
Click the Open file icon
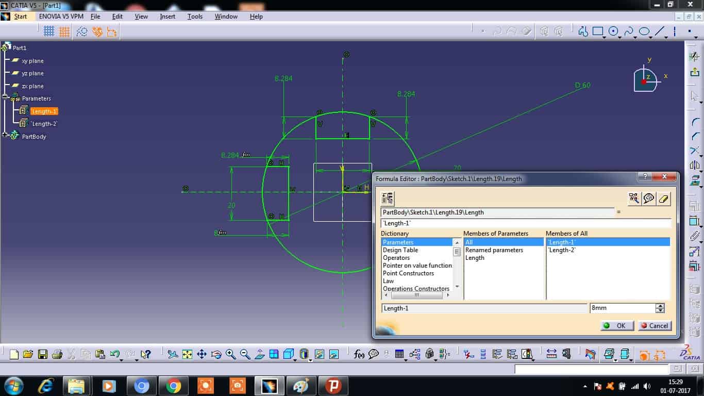point(28,354)
